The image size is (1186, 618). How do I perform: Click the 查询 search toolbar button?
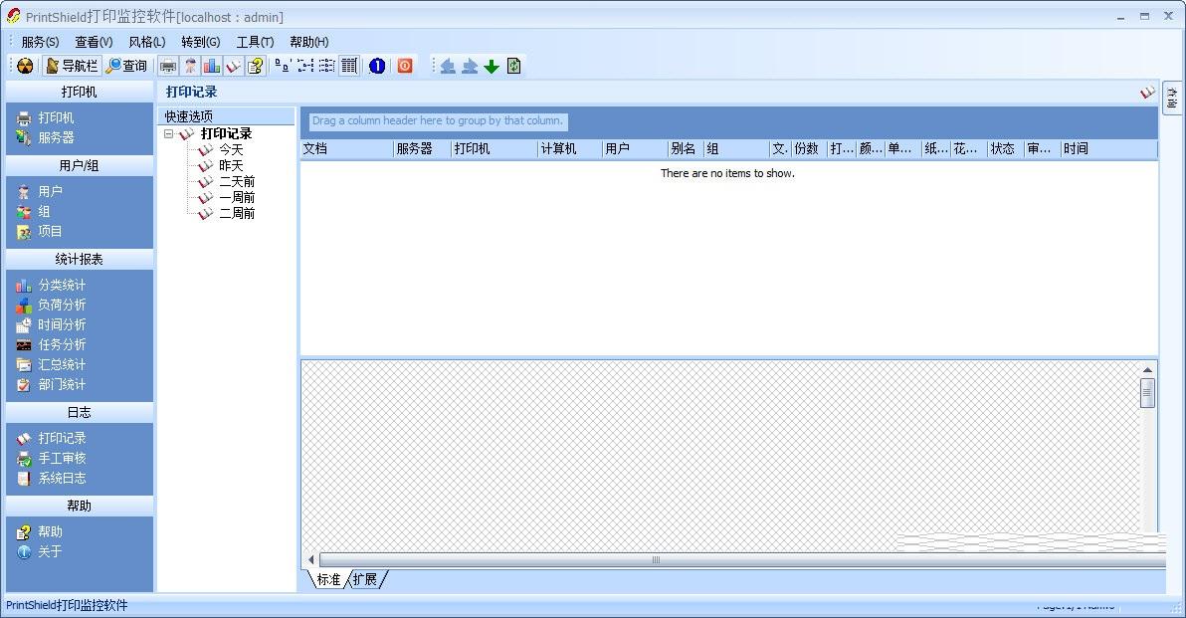tap(126, 66)
